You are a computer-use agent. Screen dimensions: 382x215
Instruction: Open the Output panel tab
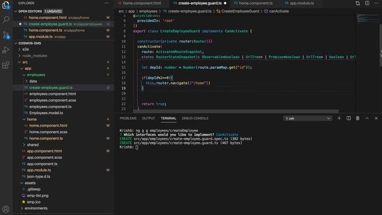pyautogui.click(x=149, y=118)
